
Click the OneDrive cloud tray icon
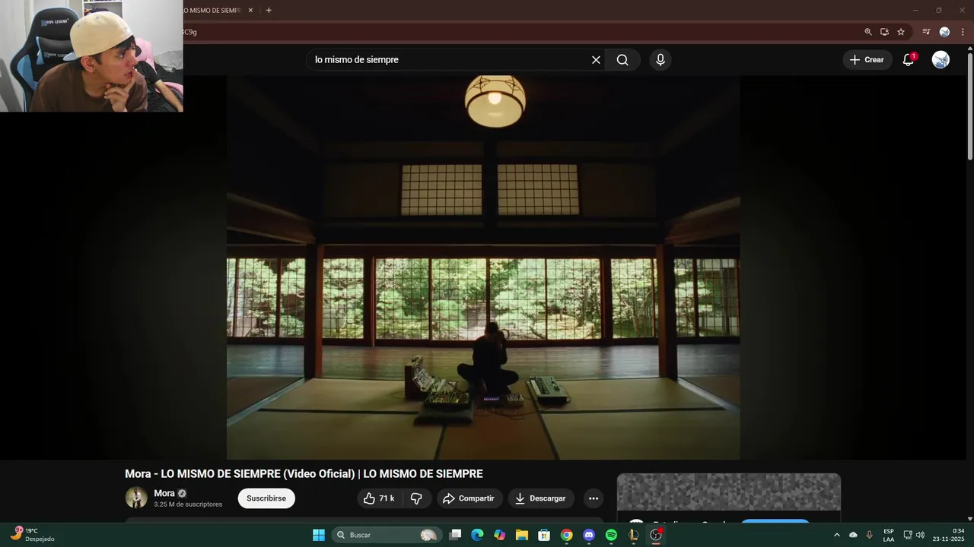pos(853,535)
